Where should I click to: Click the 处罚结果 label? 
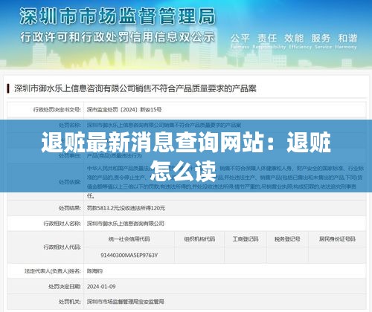(70, 208)
